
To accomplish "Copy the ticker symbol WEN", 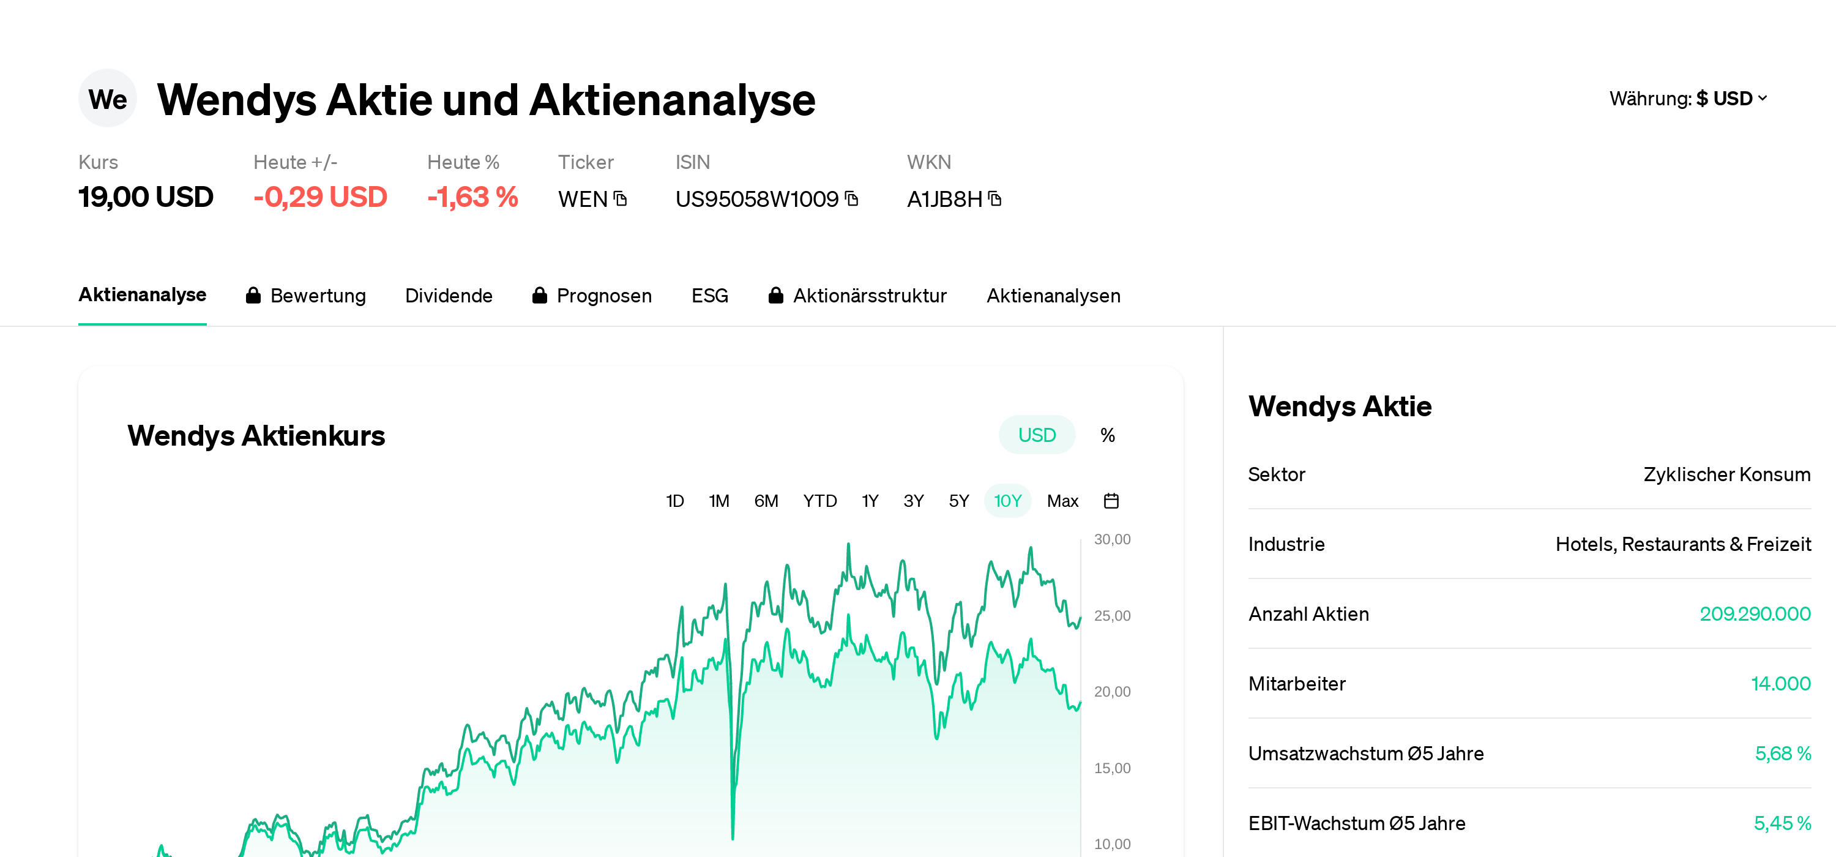I will click(x=619, y=200).
